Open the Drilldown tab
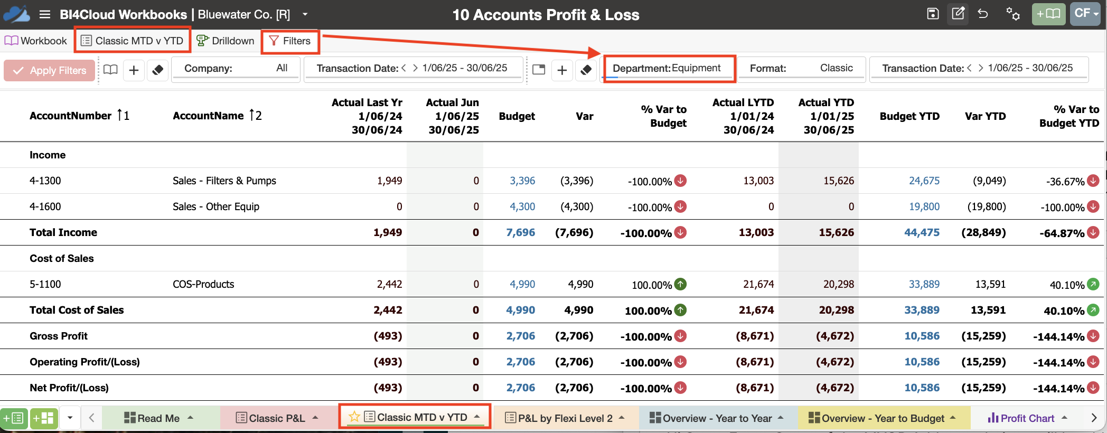 [225, 41]
